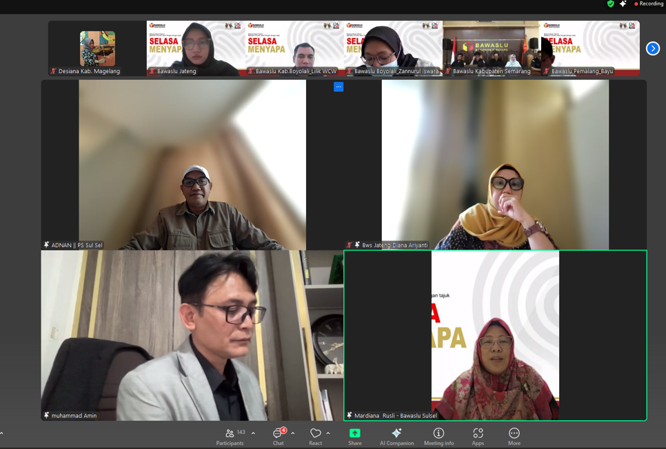
Task: Show Meeting info details
Action: pos(438,437)
